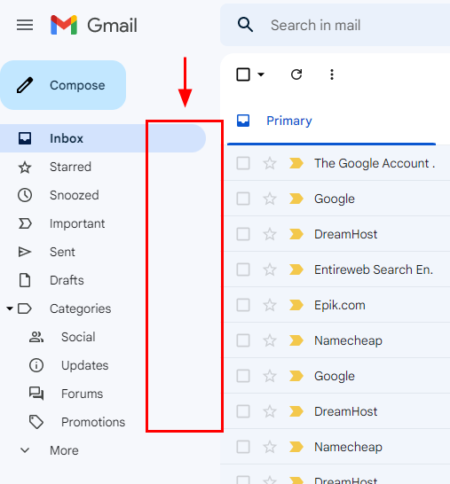Toggle importance marker on Entireweb Search email
The image size is (450, 484).
(296, 269)
